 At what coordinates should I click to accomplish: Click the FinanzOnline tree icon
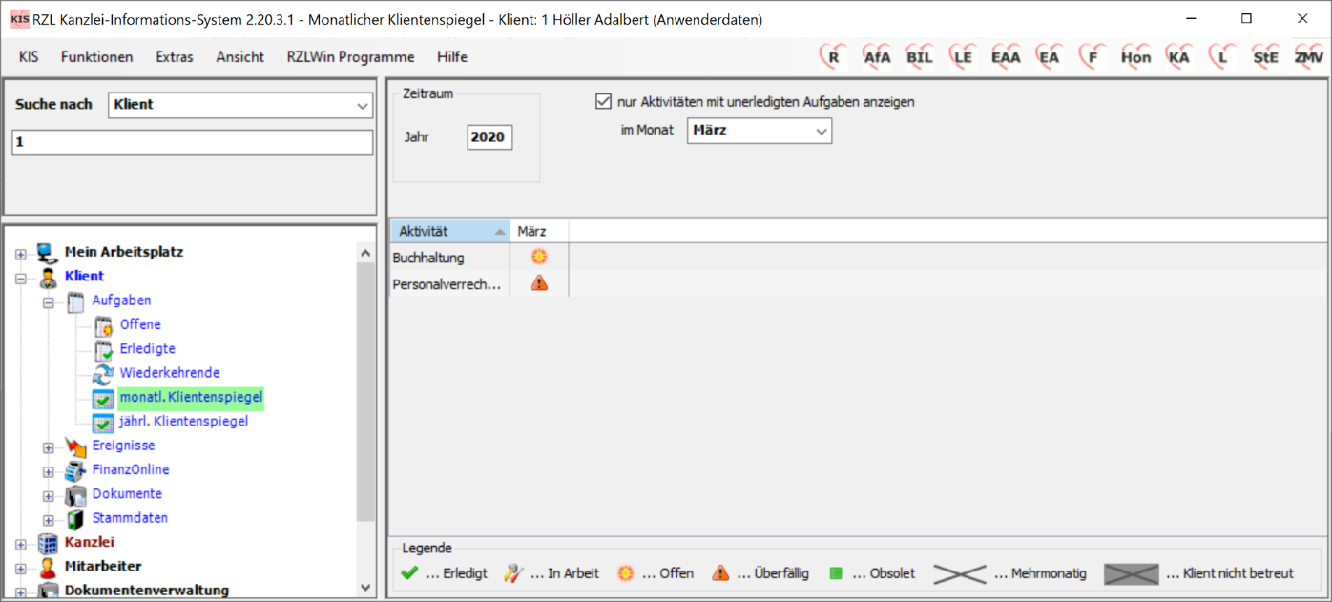pos(75,469)
